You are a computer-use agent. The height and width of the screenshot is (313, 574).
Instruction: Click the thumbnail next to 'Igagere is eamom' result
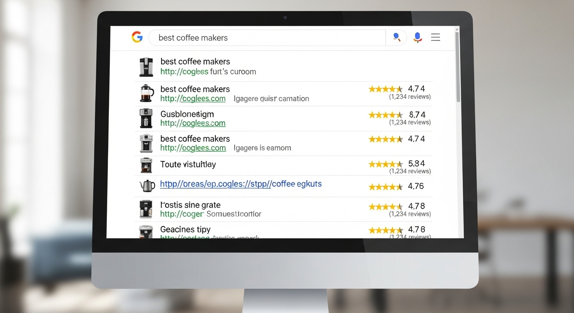tap(146, 143)
